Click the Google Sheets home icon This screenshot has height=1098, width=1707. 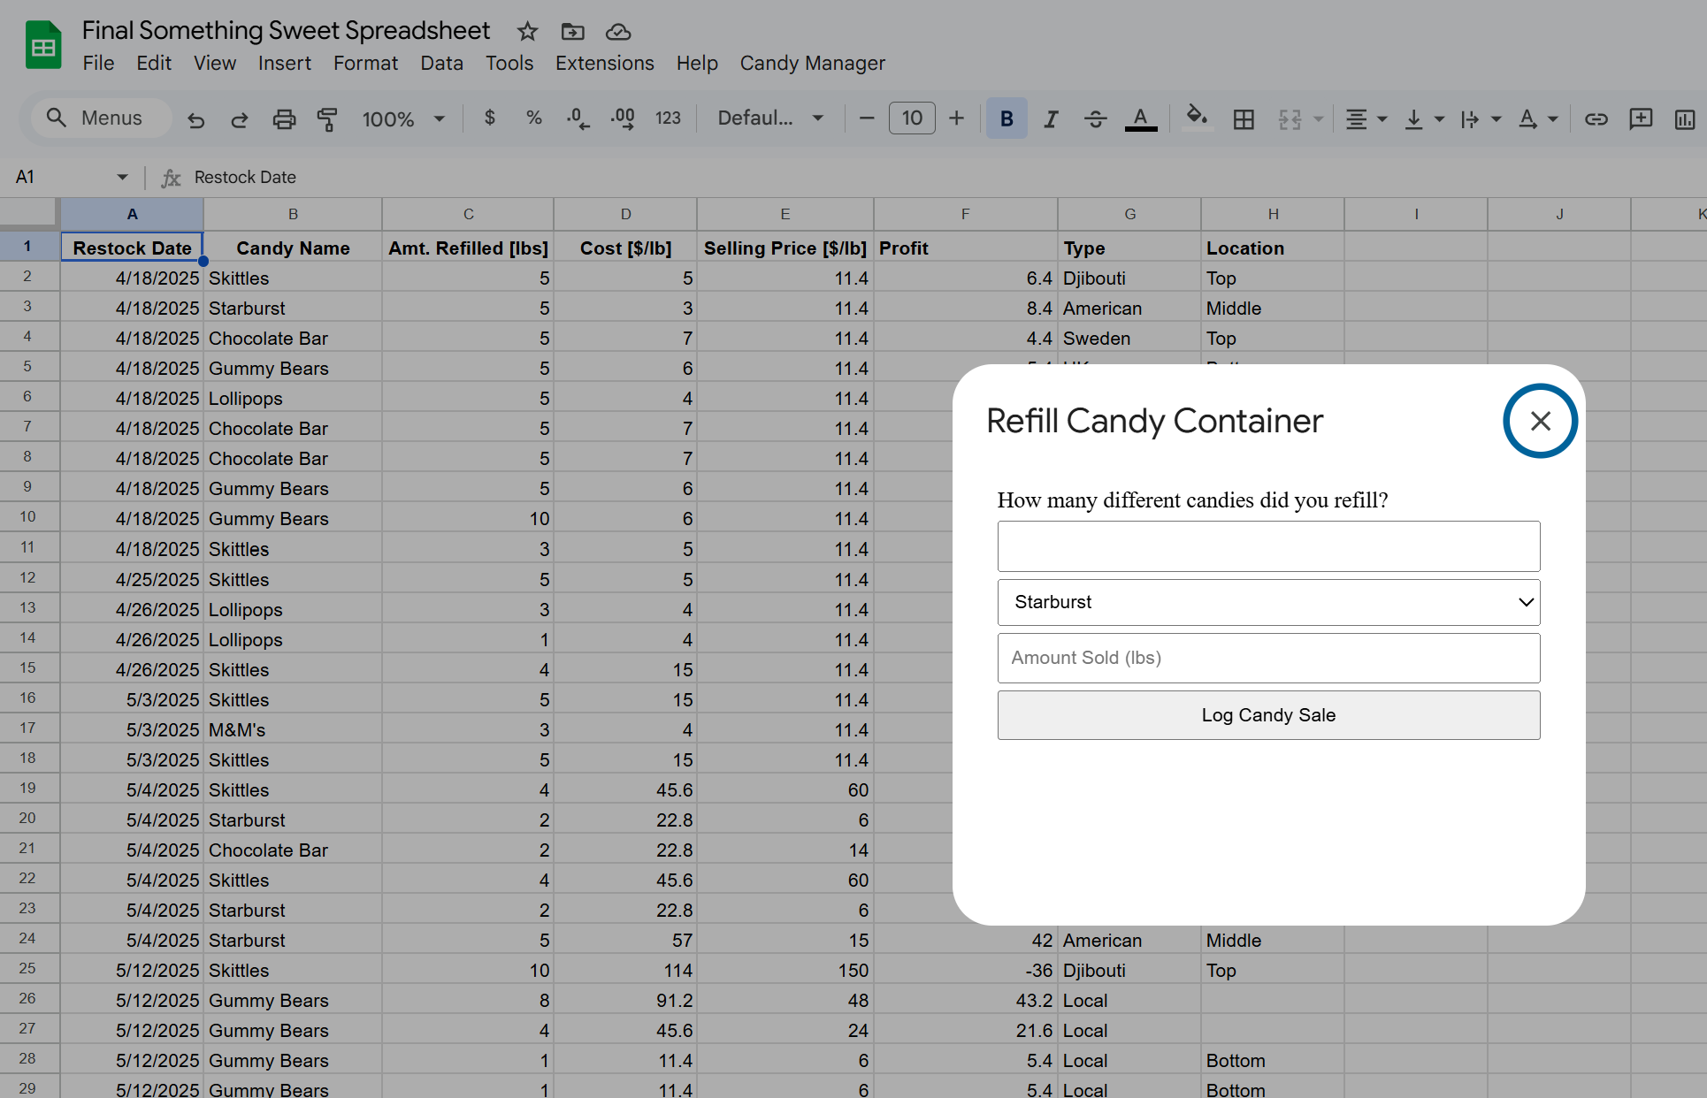click(42, 46)
